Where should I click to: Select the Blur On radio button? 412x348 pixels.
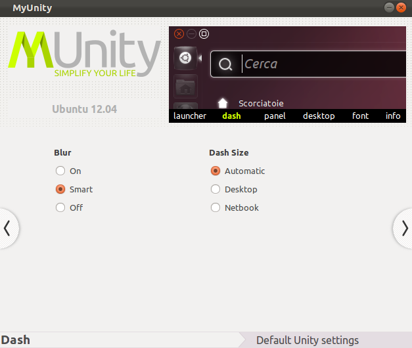[x=60, y=171]
